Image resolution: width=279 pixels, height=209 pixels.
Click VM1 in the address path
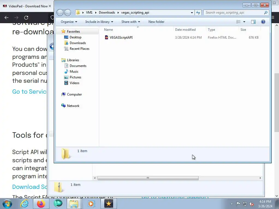(89, 13)
